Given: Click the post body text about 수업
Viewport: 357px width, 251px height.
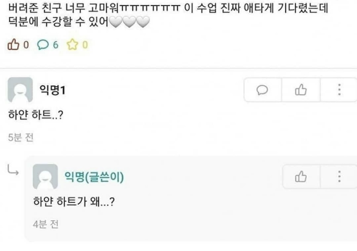Looking at the screenshot, I should pyautogui.click(x=168, y=15).
